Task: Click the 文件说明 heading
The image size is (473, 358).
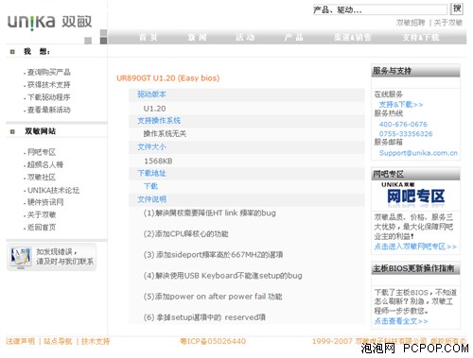Action: (151, 199)
